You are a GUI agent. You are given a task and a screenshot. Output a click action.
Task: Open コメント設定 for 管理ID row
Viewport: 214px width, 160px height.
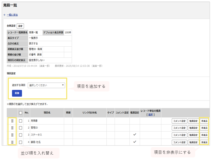coord(179,128)
